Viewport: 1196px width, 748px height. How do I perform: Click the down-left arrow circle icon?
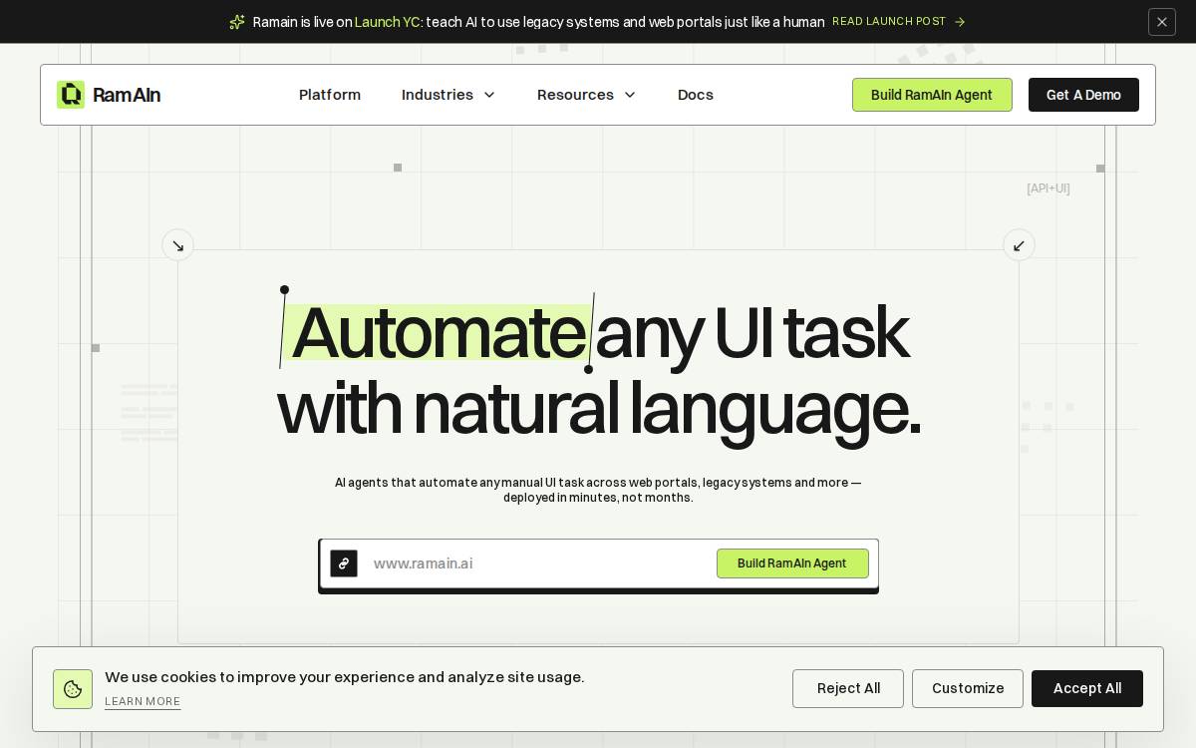pos(1019,245)
